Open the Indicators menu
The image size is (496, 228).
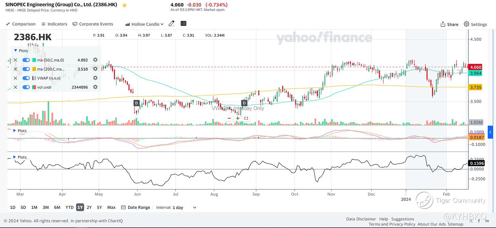tap(55, 24)
